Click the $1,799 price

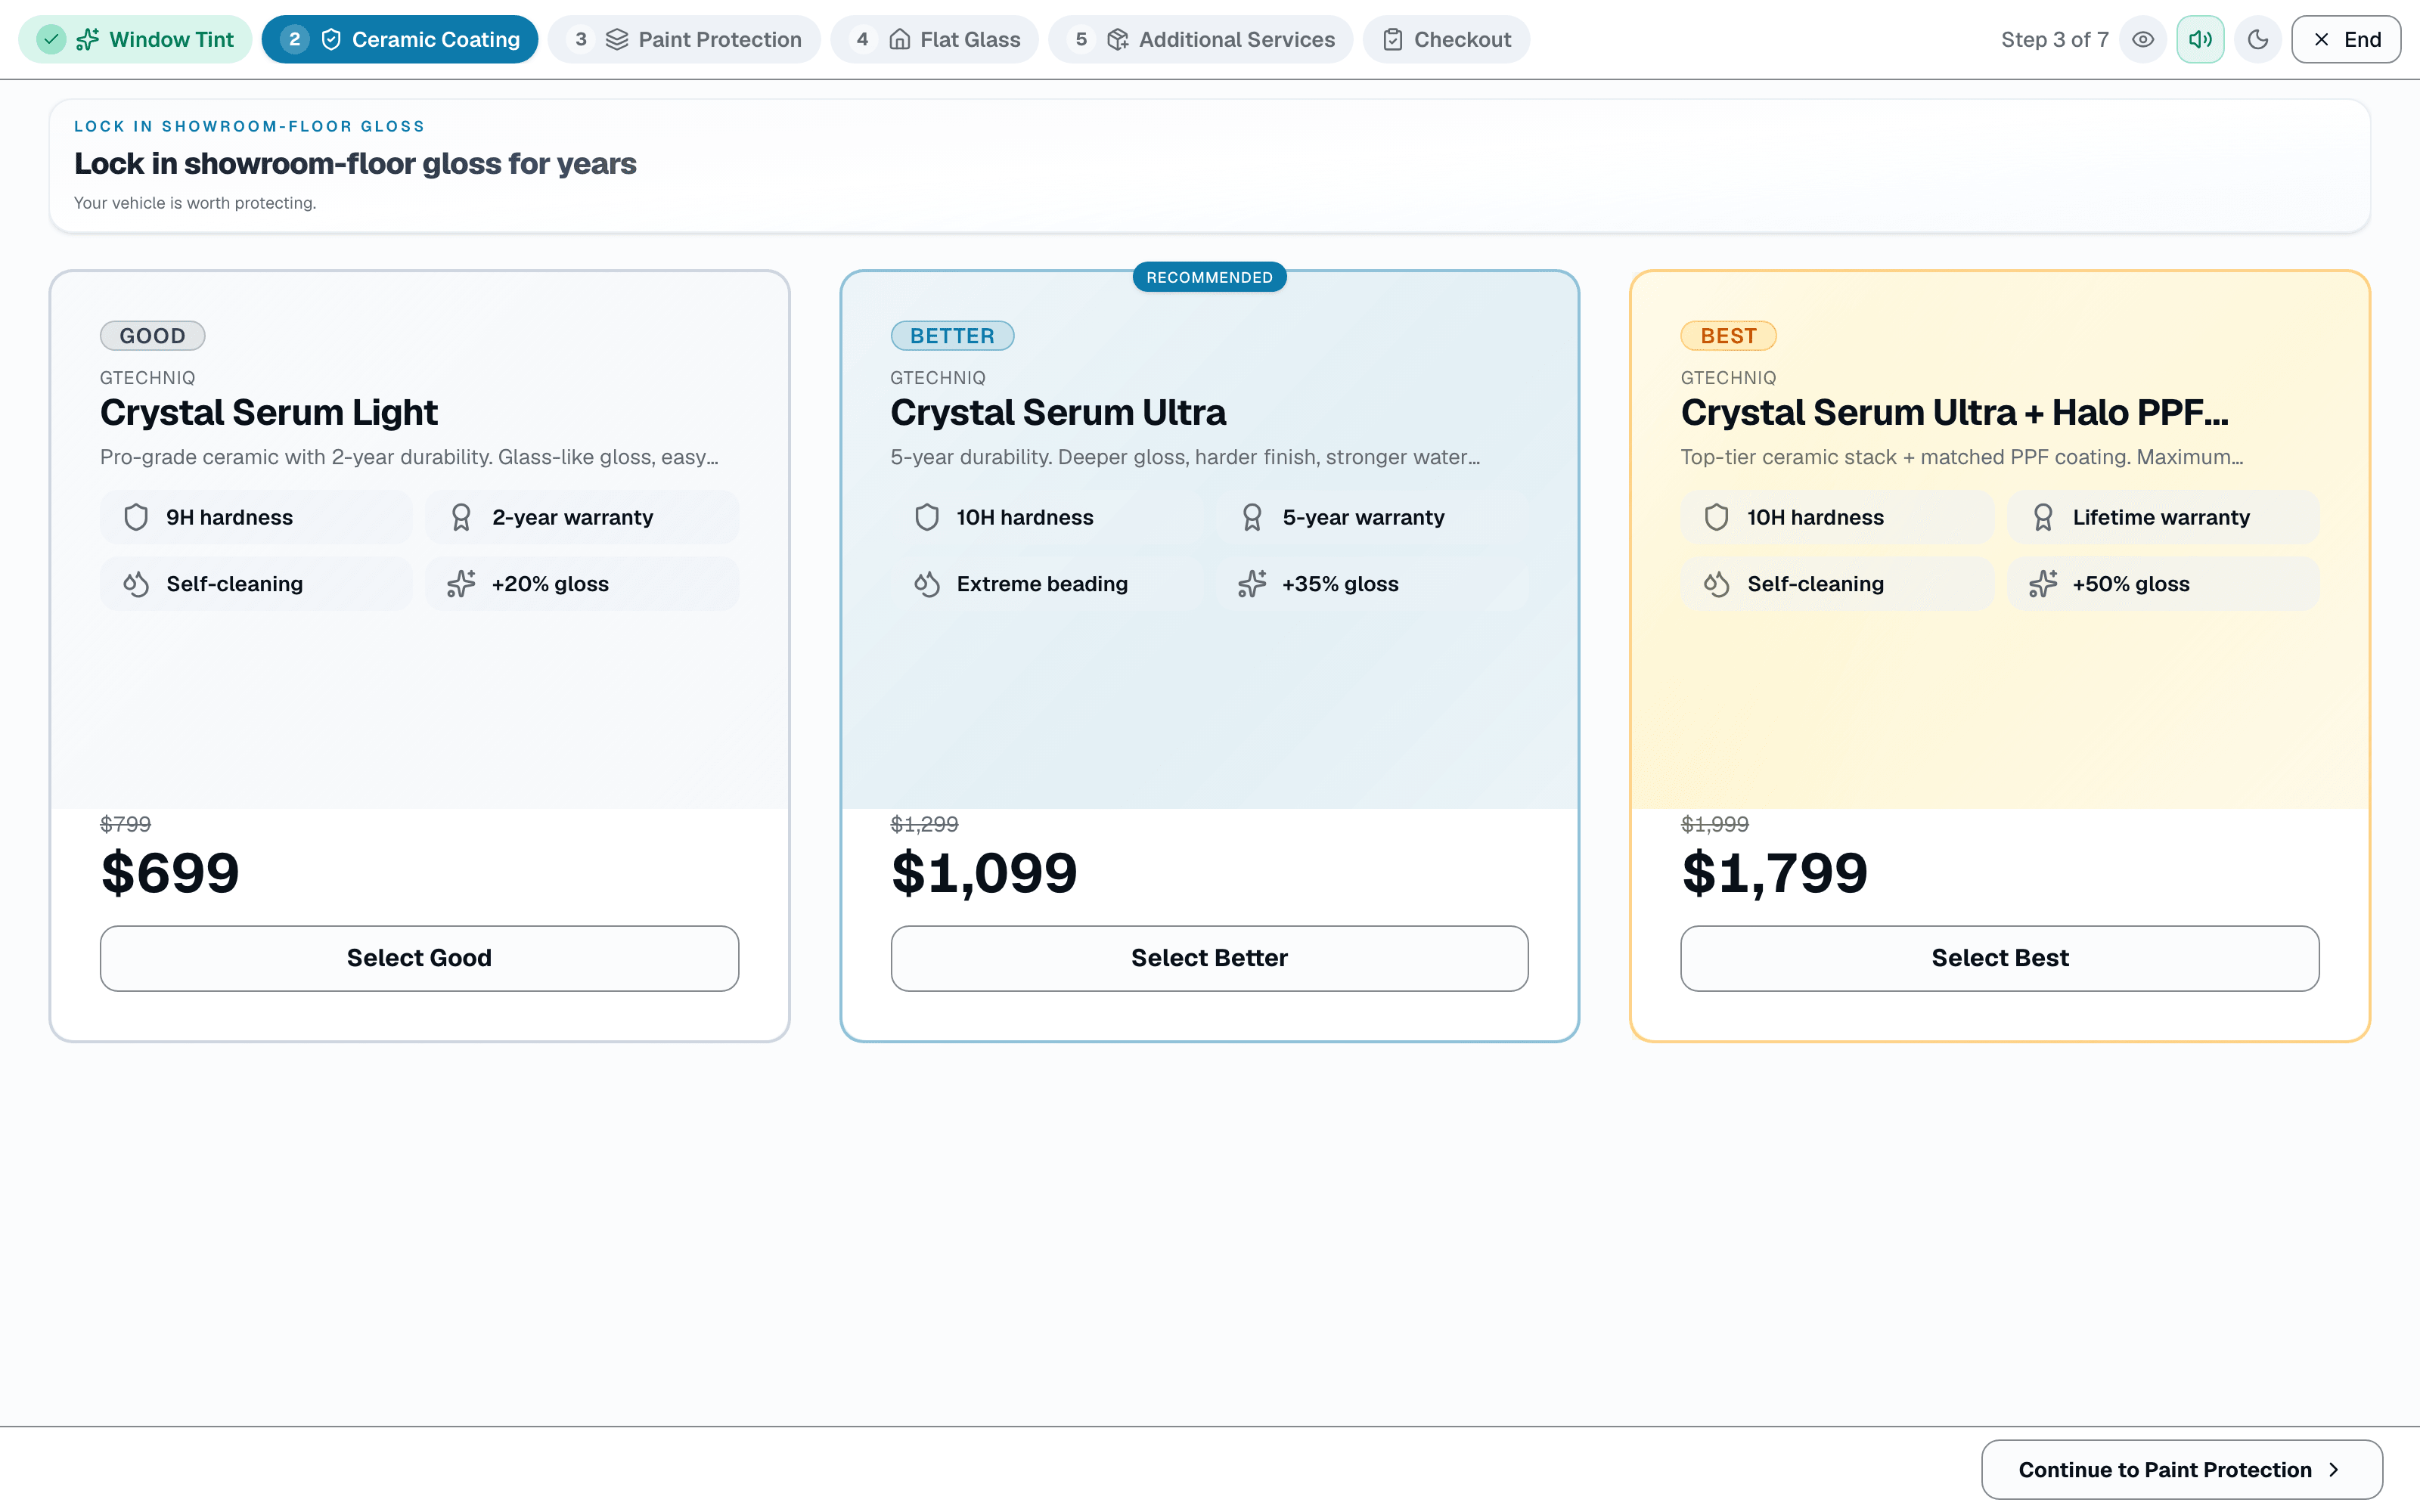pos(1774,873)
